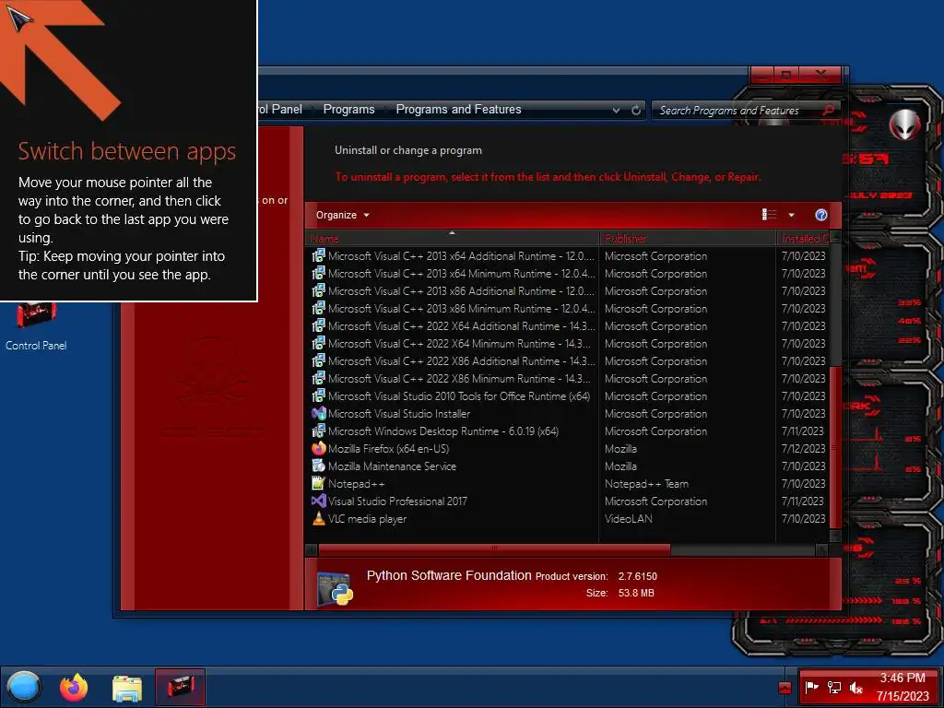Click Notepad++ Team publisher cell
Image resolution: width=944 pixels, height=708 pixels.
point(646,483)
